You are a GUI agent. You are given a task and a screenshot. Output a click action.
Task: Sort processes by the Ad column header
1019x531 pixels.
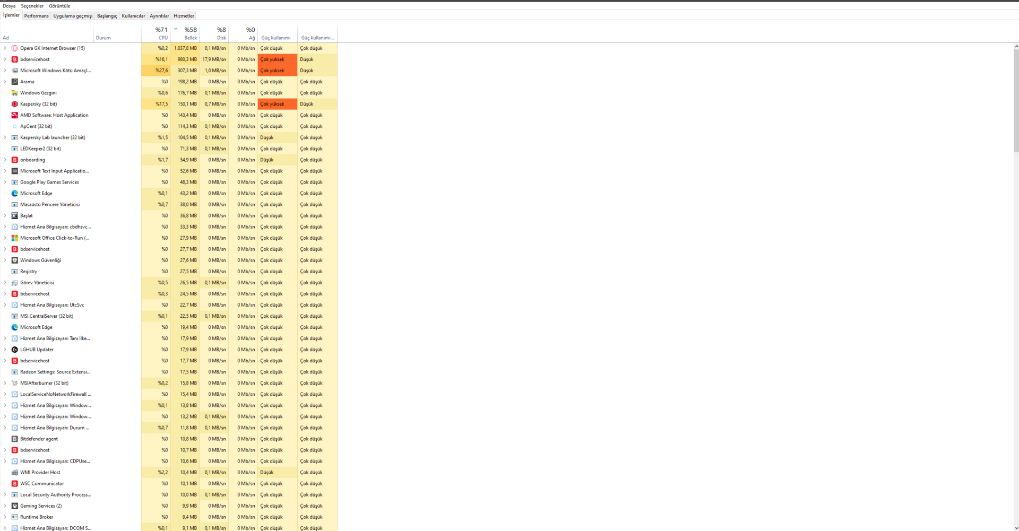[47, 33]
